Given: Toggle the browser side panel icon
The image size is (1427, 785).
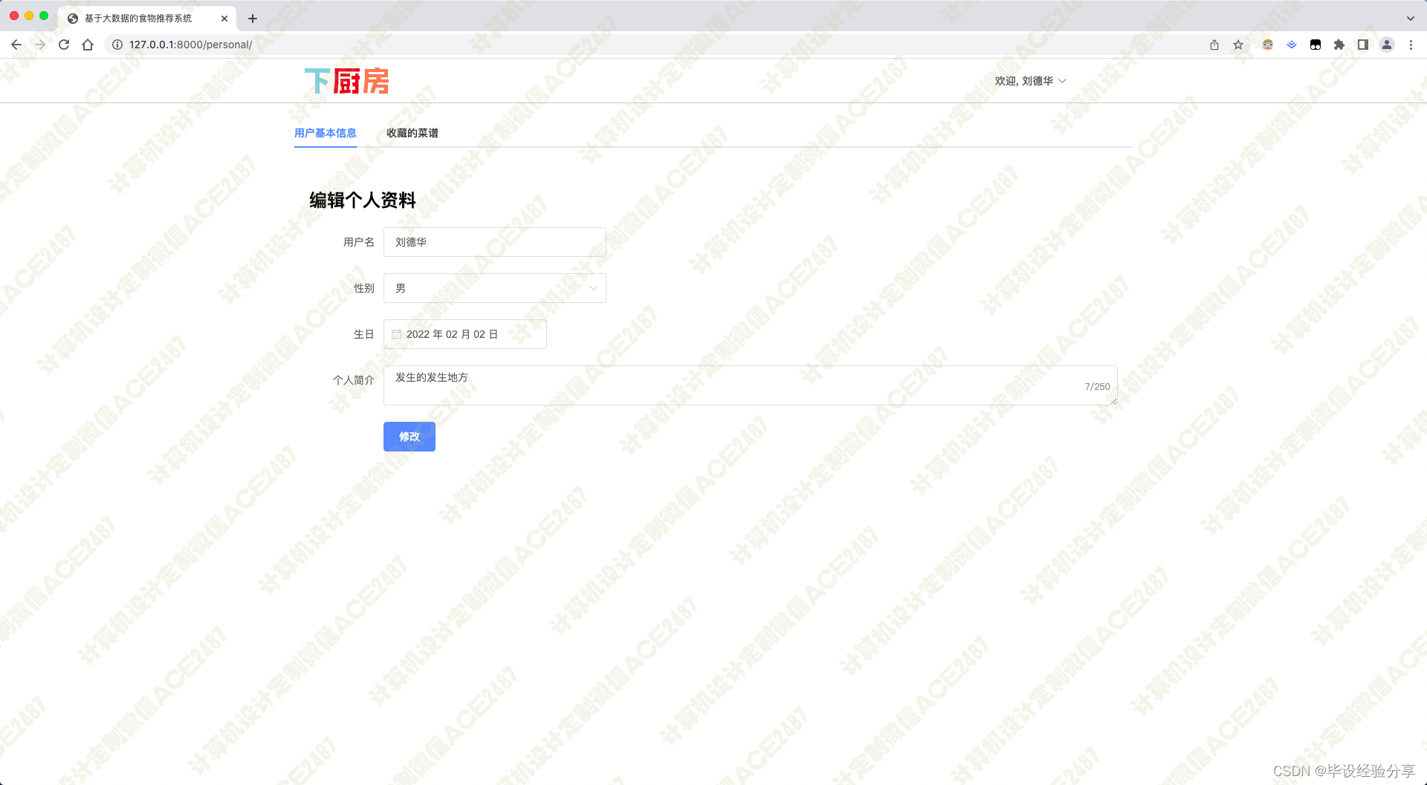Looking at the screenshot, I should tap(1363, 45).
